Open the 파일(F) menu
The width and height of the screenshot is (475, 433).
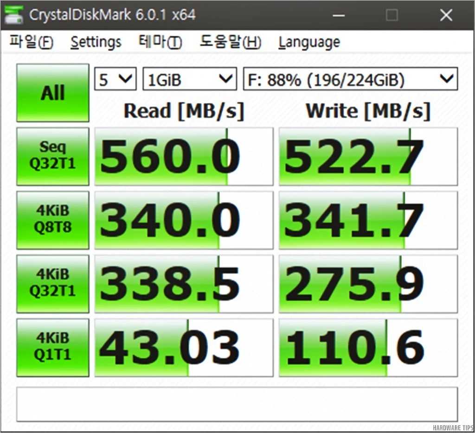(32, 42)
